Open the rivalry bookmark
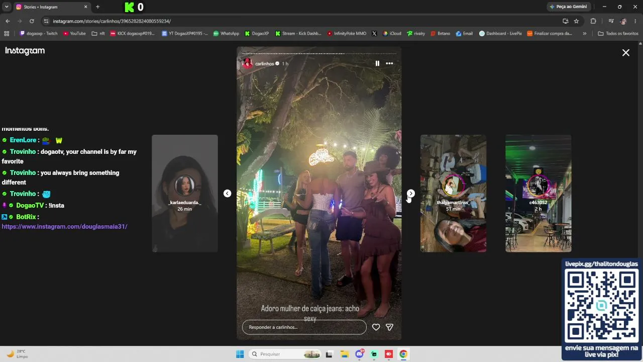The width and height of the screenshot is (643, 362). tap(416, 34)
